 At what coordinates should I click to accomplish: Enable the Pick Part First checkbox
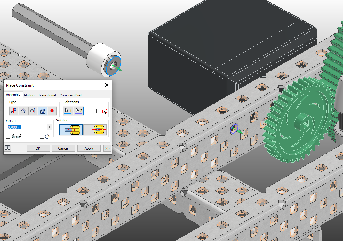(x=99, y=111)
